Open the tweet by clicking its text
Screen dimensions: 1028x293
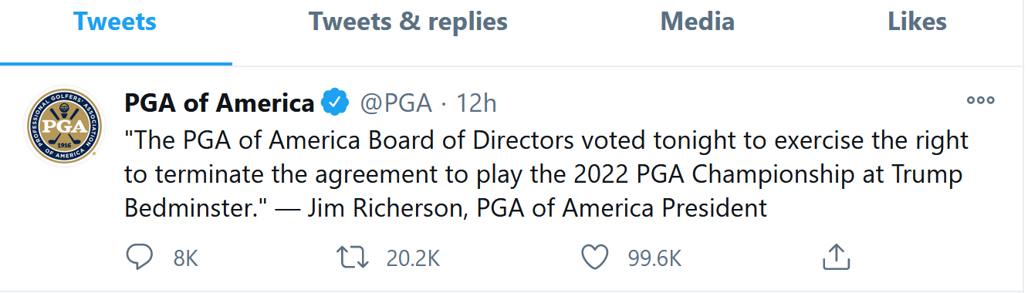[x=546, y=174]
